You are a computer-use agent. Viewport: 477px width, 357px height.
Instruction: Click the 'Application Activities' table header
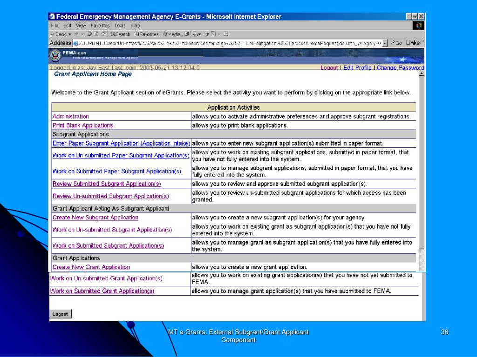tap(234, 107)
